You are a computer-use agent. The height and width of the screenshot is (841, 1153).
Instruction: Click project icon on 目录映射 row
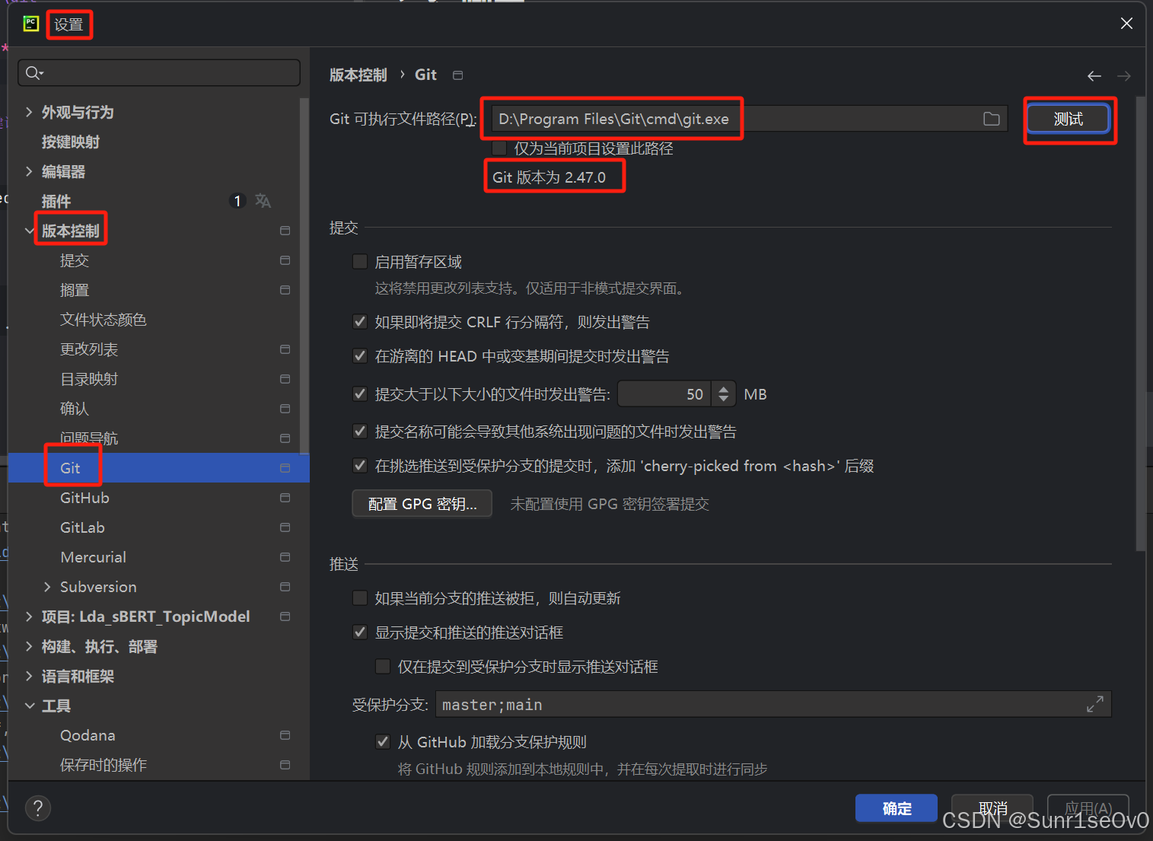pyautogui.click(x=285, y=379)
